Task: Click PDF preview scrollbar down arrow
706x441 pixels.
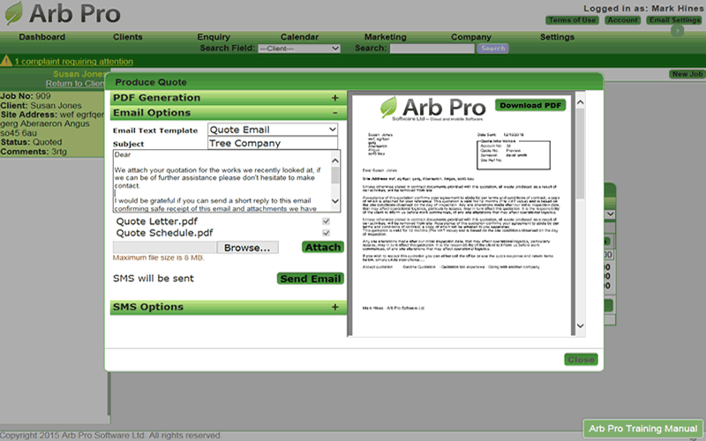Action: 581,325
